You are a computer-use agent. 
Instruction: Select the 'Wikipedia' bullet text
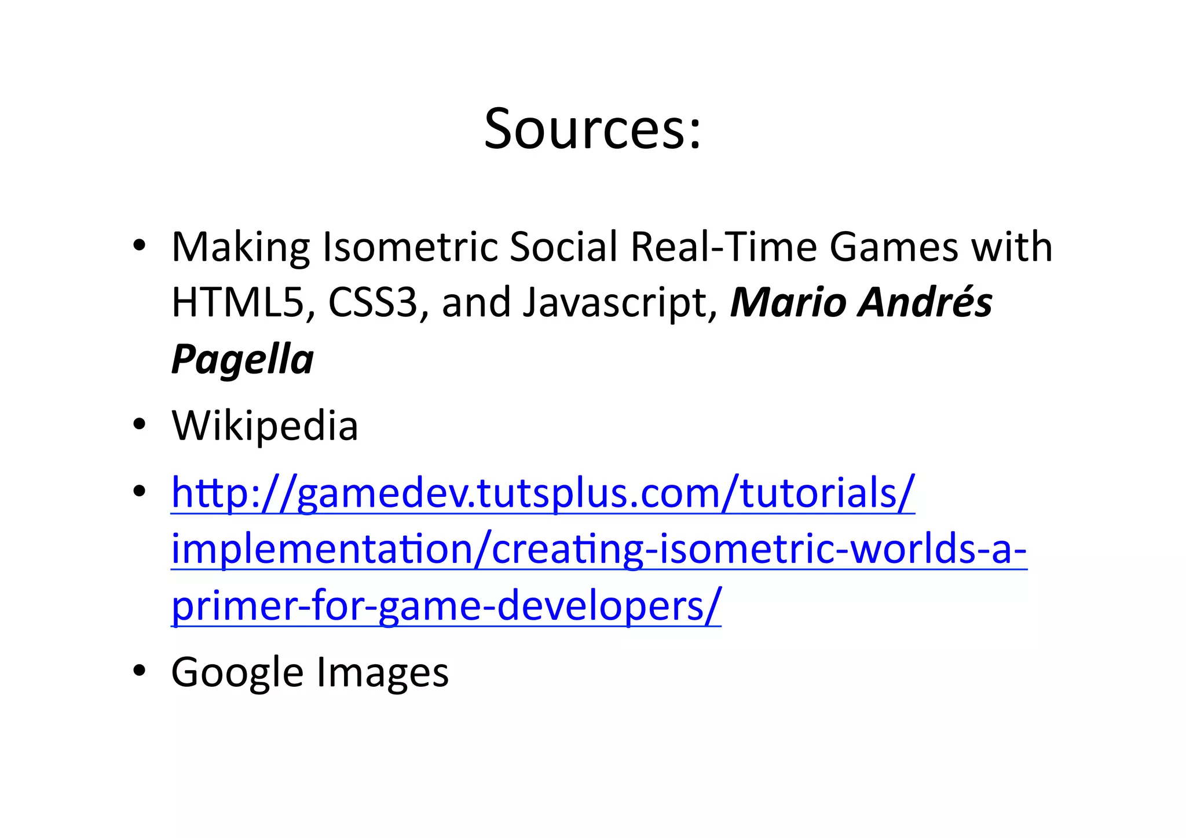point(265,426)
